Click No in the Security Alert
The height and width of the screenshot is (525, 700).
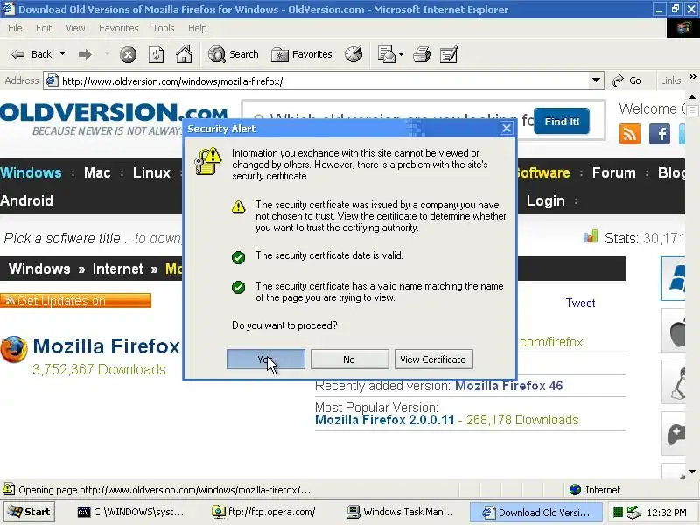coord(349,360)
